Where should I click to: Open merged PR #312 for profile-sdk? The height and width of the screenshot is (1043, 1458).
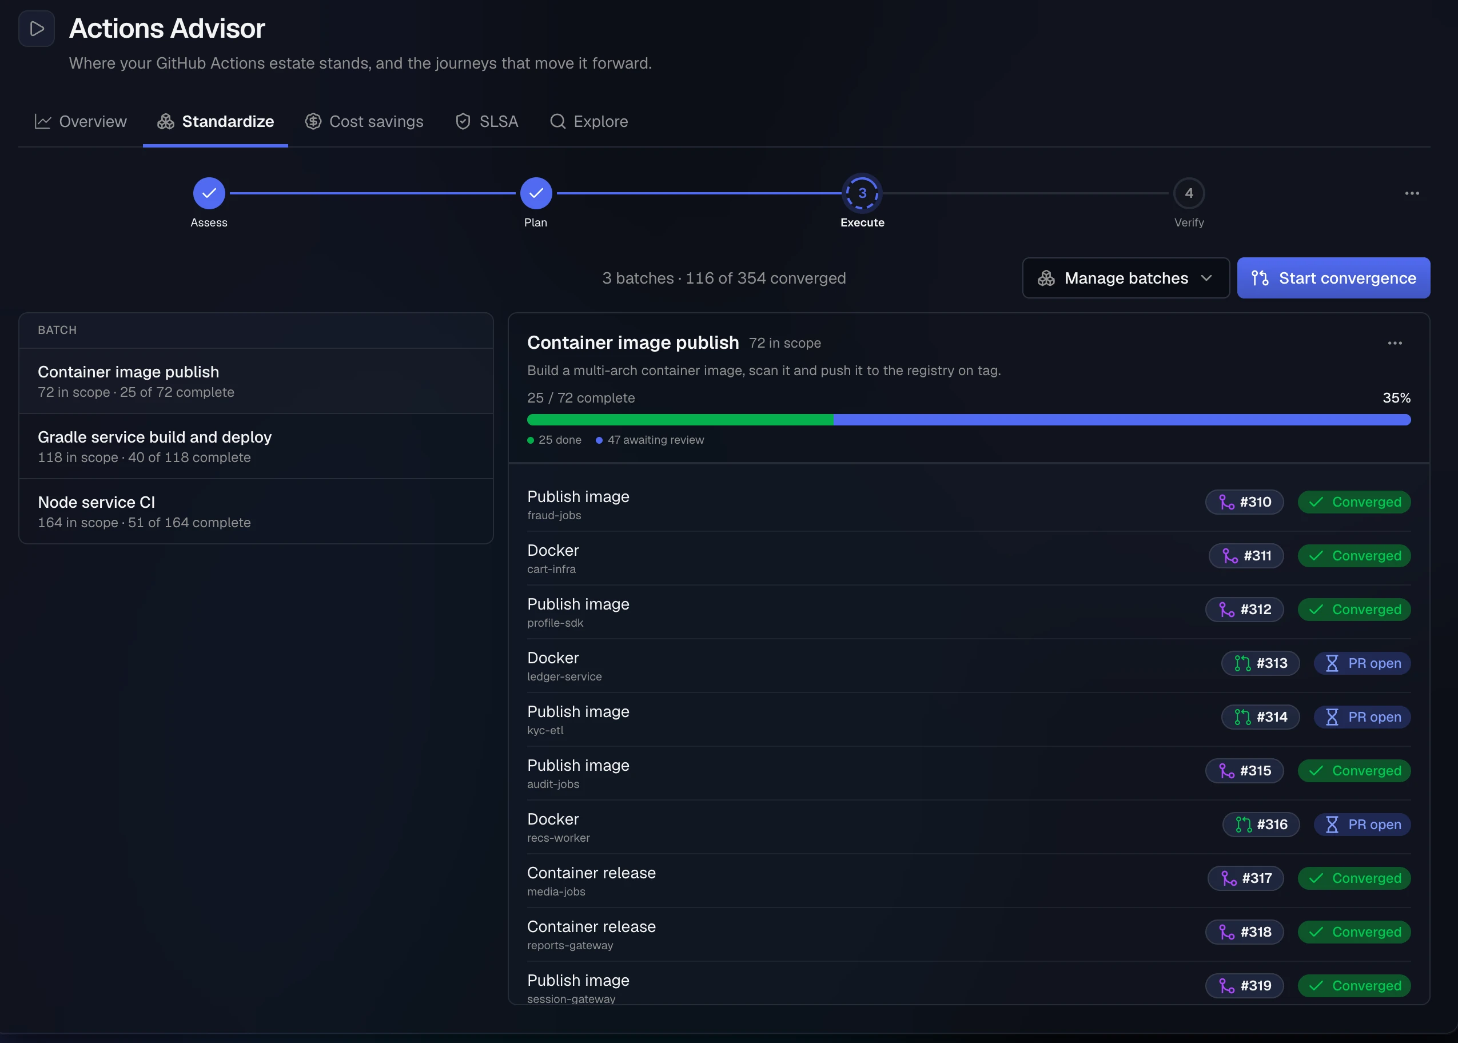click(1244, 610)
